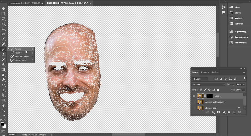Show the Achtergrond kopiëren layer
251x136 pixels.
194,102
